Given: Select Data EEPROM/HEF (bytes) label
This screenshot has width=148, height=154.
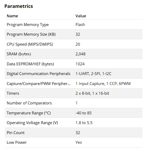Looking at the screenshot, I should coord(30,64).
